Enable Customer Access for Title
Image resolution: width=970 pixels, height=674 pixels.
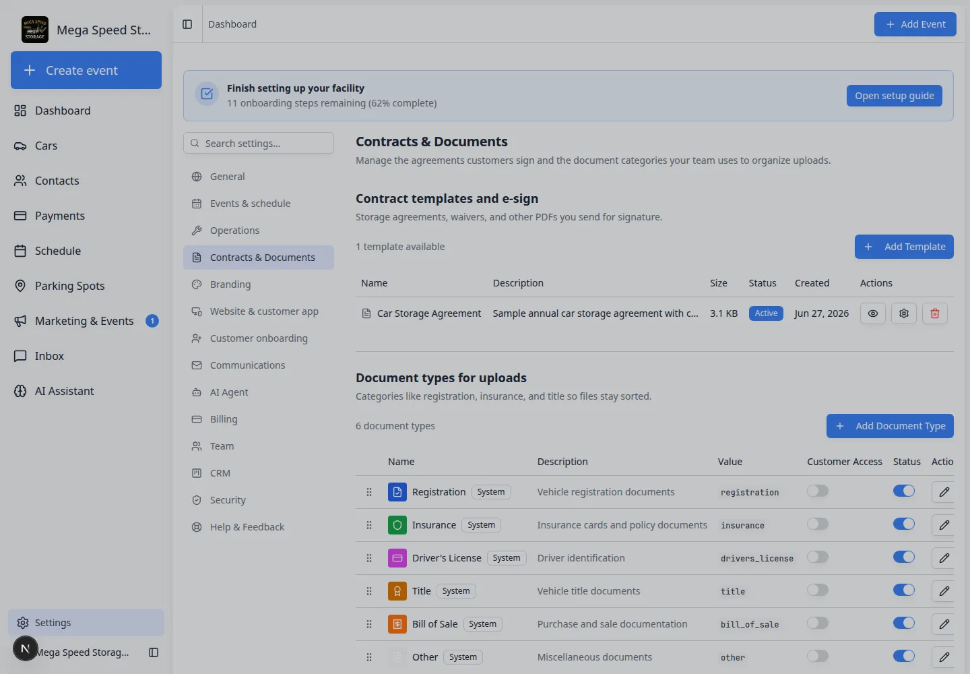[x=818, y=590]
